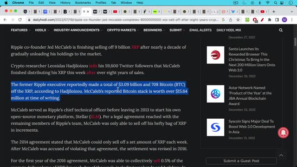The image size is (297, 167).
Task: Open a new tab with plus
Action: [x=274, y=12]
